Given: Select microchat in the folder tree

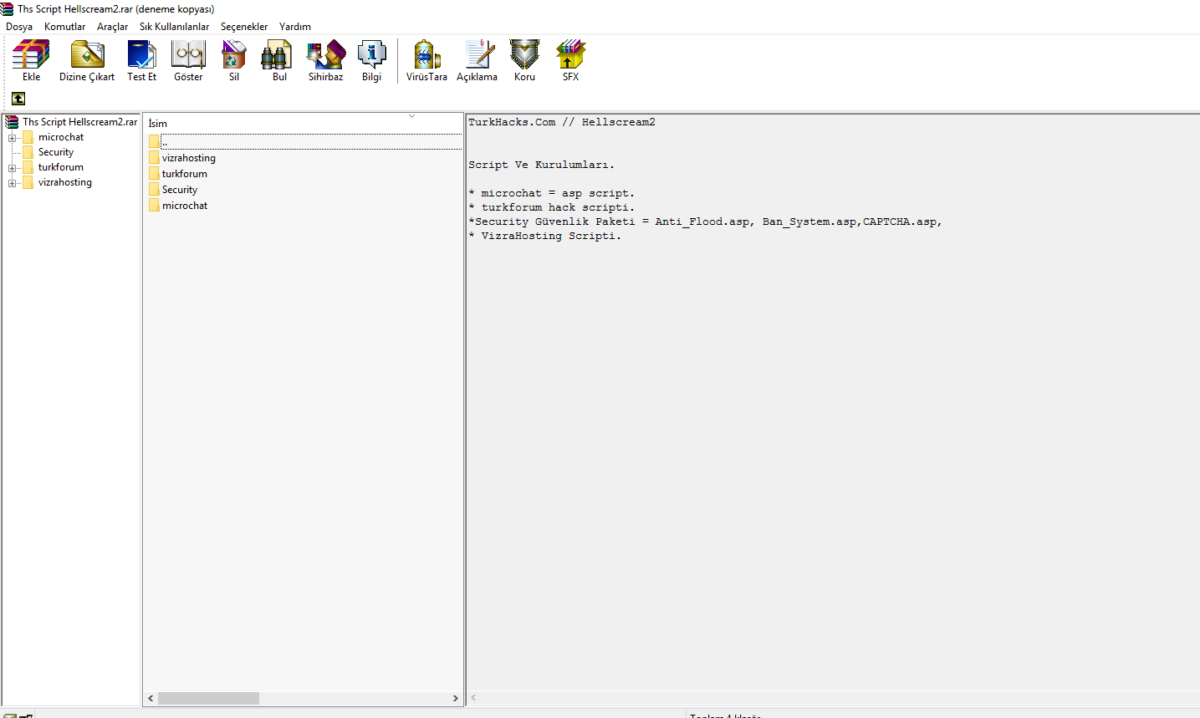Looking at the screenshot, I should pos(61,137).
